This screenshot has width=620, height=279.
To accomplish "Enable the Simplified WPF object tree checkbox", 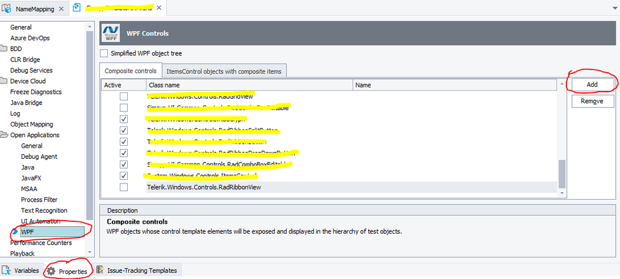I will tap(104, 53).
